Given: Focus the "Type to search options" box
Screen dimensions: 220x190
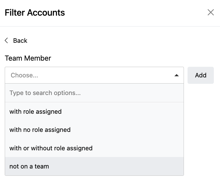Looking at the screenshot, I should tap(94, 93).
